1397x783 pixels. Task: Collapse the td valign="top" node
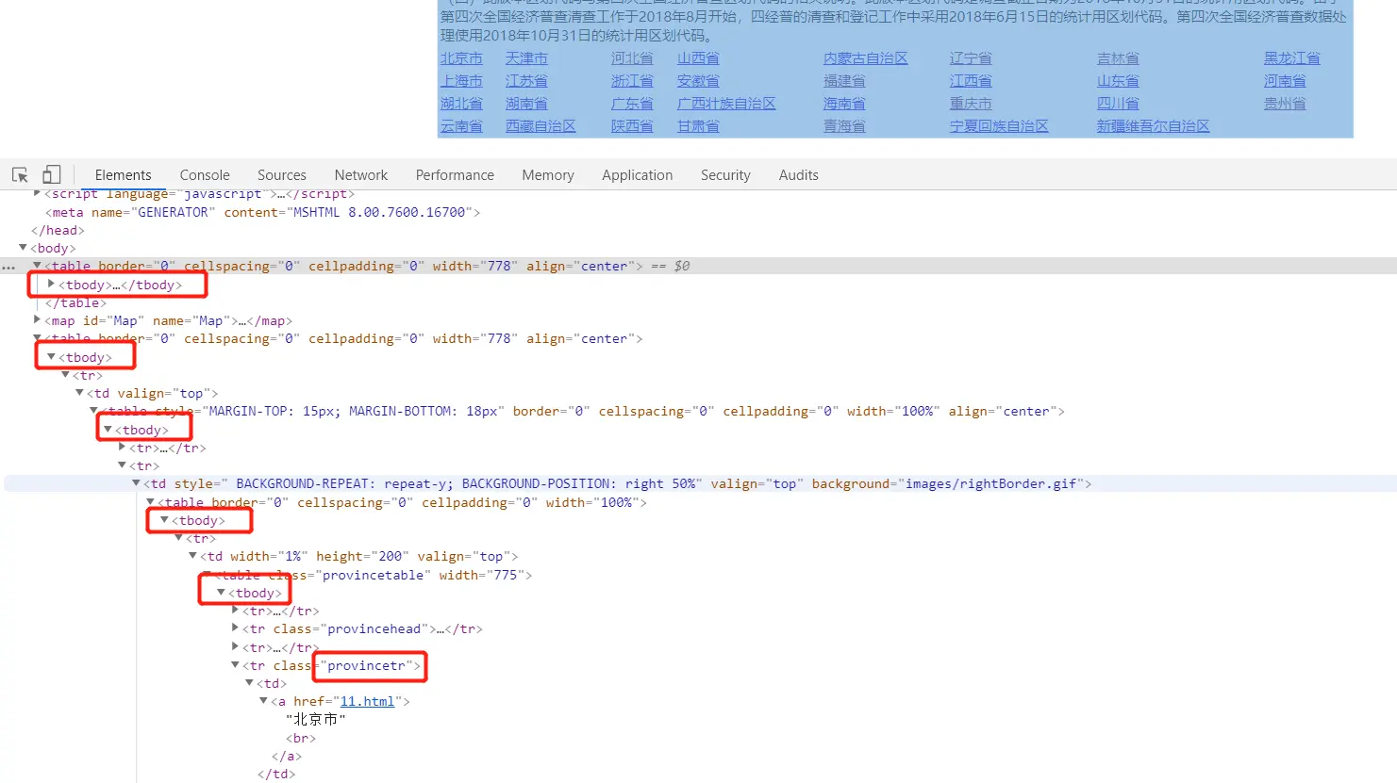coord(79,393)
